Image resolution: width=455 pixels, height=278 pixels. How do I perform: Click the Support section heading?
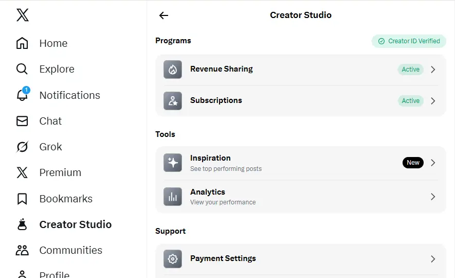point(170,231)
